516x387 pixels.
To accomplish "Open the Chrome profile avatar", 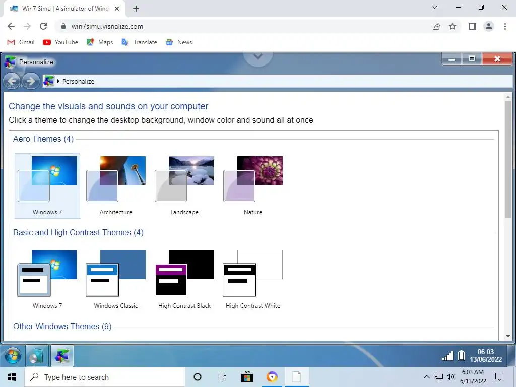I will (x=489, y=26).
